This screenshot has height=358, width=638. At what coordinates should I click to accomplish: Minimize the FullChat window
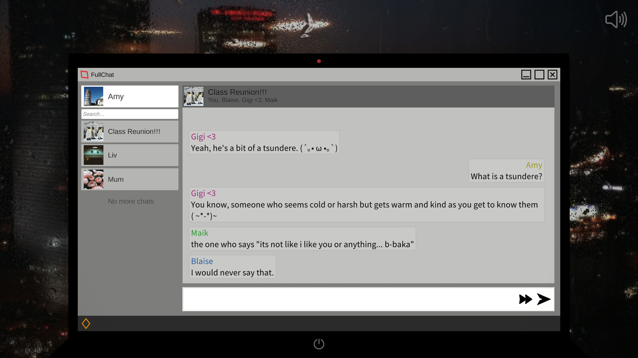[x=526, y=75]
